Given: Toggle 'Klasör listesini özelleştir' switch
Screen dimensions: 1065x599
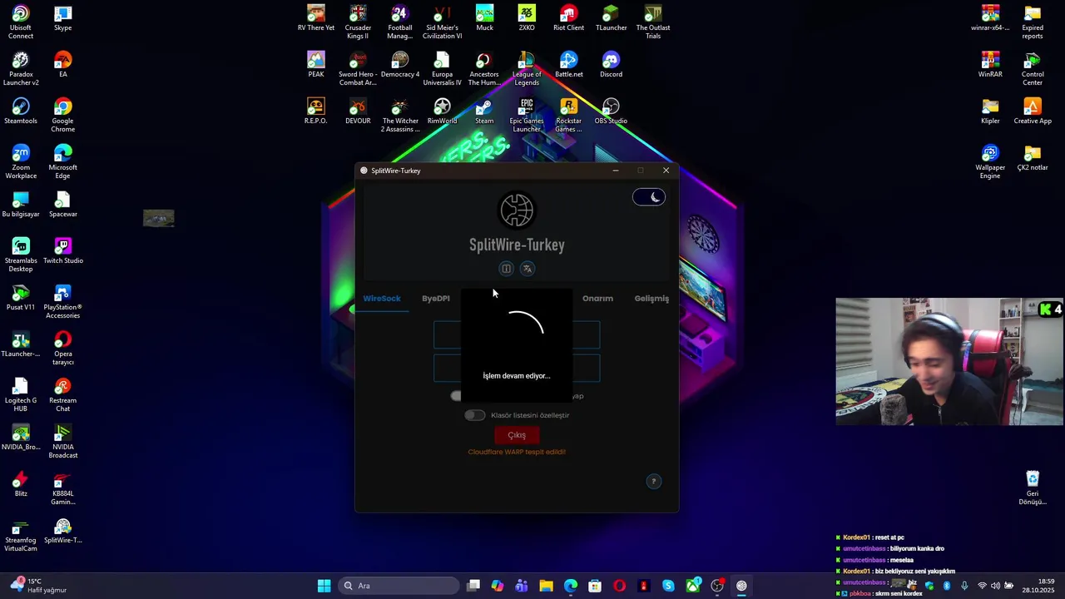Looking at the screenshot, I should tap(474, 415).
